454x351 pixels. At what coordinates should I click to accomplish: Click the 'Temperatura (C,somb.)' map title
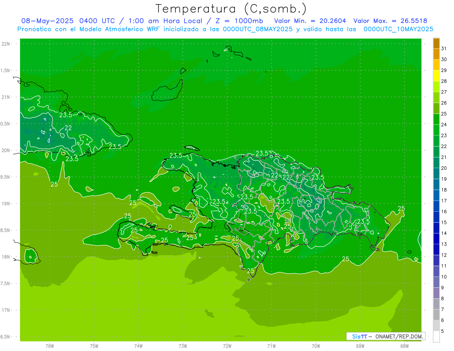(x=231, y=8)
